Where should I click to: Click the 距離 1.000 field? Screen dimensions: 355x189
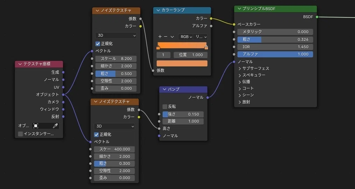click(183, 122)
